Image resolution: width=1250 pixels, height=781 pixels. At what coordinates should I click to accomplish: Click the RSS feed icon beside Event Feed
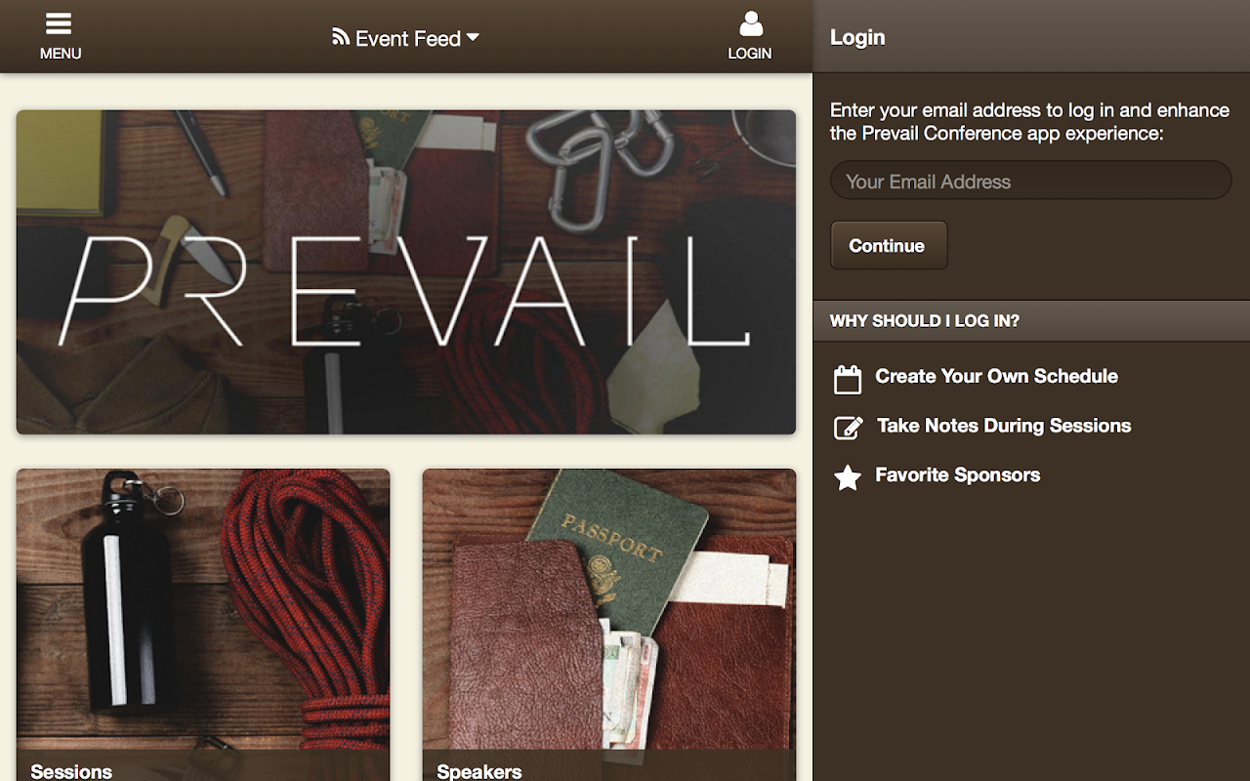pyautogui.click(x=341, y=36)
